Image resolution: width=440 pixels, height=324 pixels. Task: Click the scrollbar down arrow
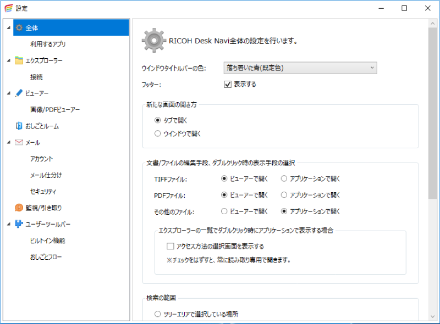[x=432, y=316]
